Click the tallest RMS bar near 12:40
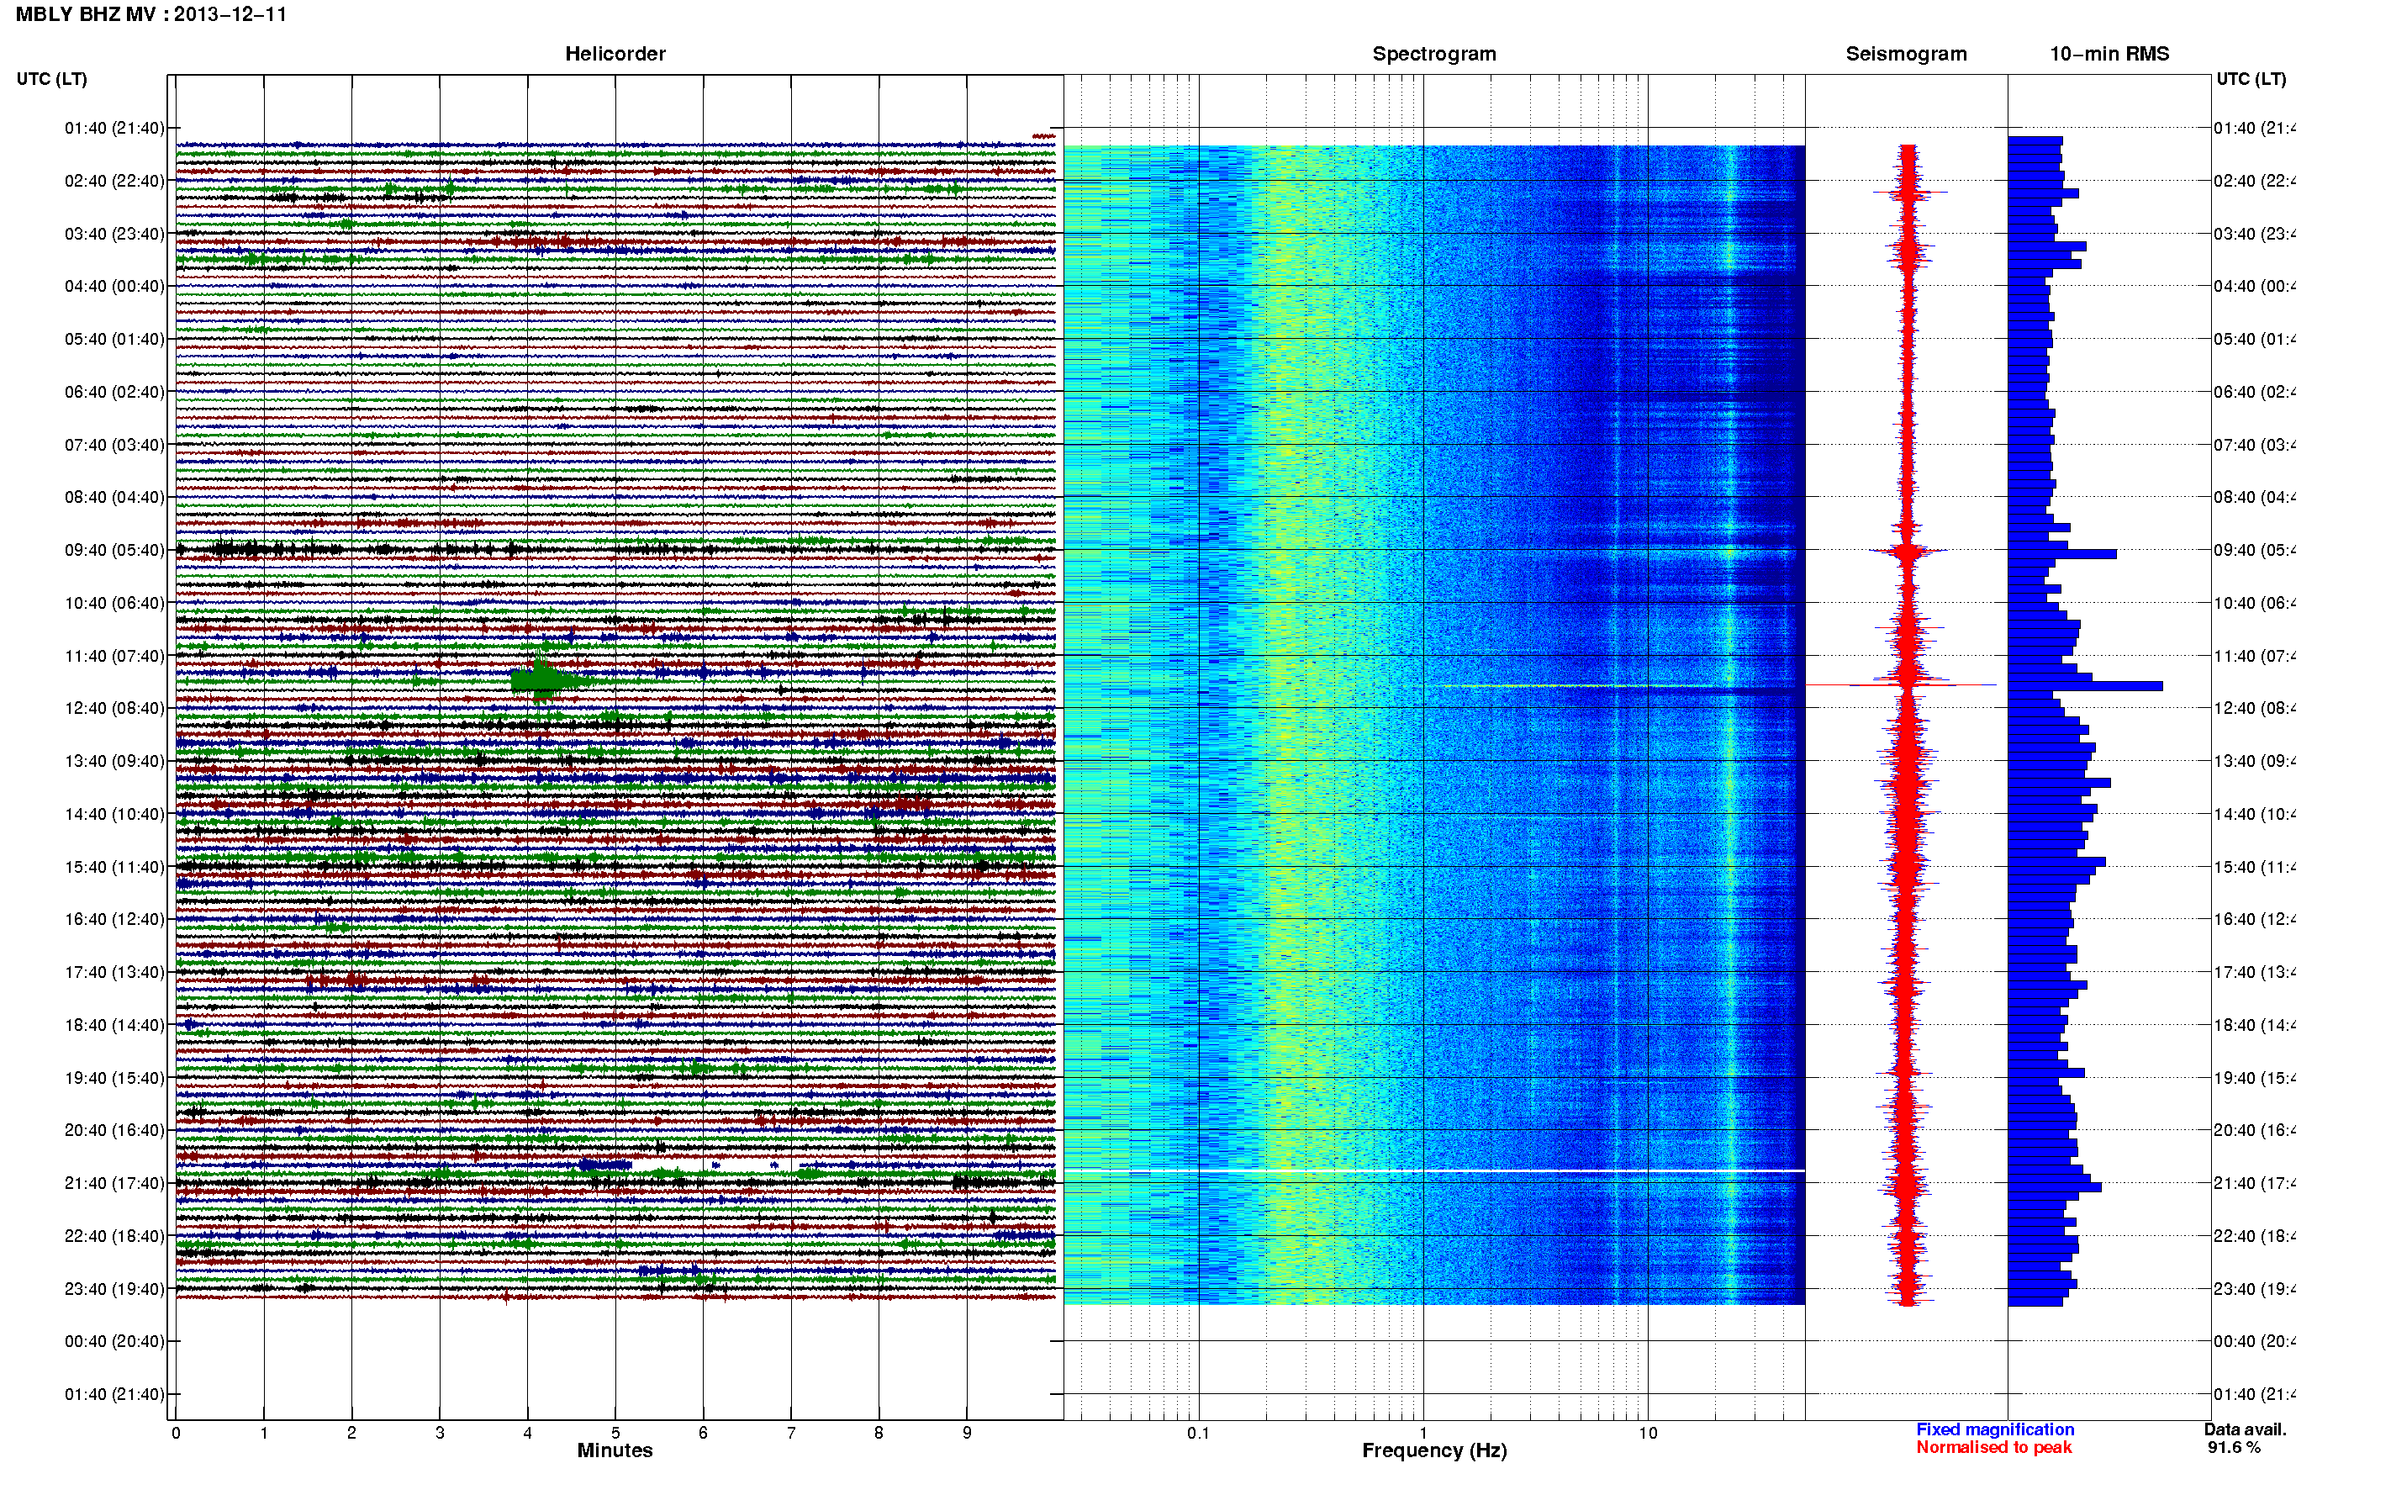The image size is (2391, 1495). pyautogui.click(x=2086, y=685)
